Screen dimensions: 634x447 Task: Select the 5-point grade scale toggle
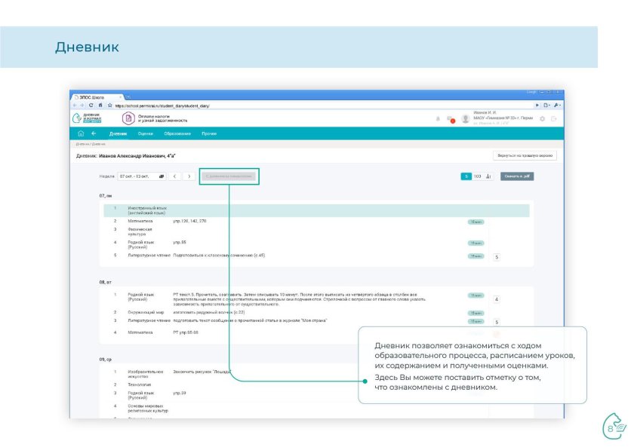(466, 176)
